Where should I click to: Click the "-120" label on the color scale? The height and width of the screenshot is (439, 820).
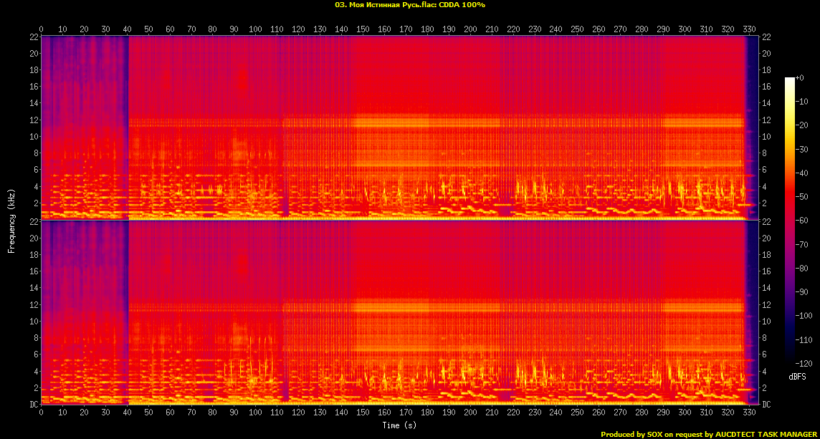coord(805,364)
